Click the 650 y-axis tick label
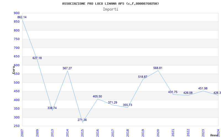 [x=17, y=57]
